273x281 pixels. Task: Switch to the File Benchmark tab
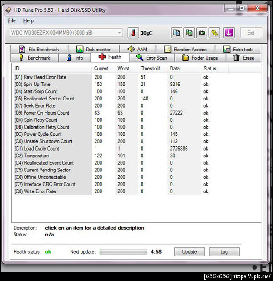pos(39,49)
